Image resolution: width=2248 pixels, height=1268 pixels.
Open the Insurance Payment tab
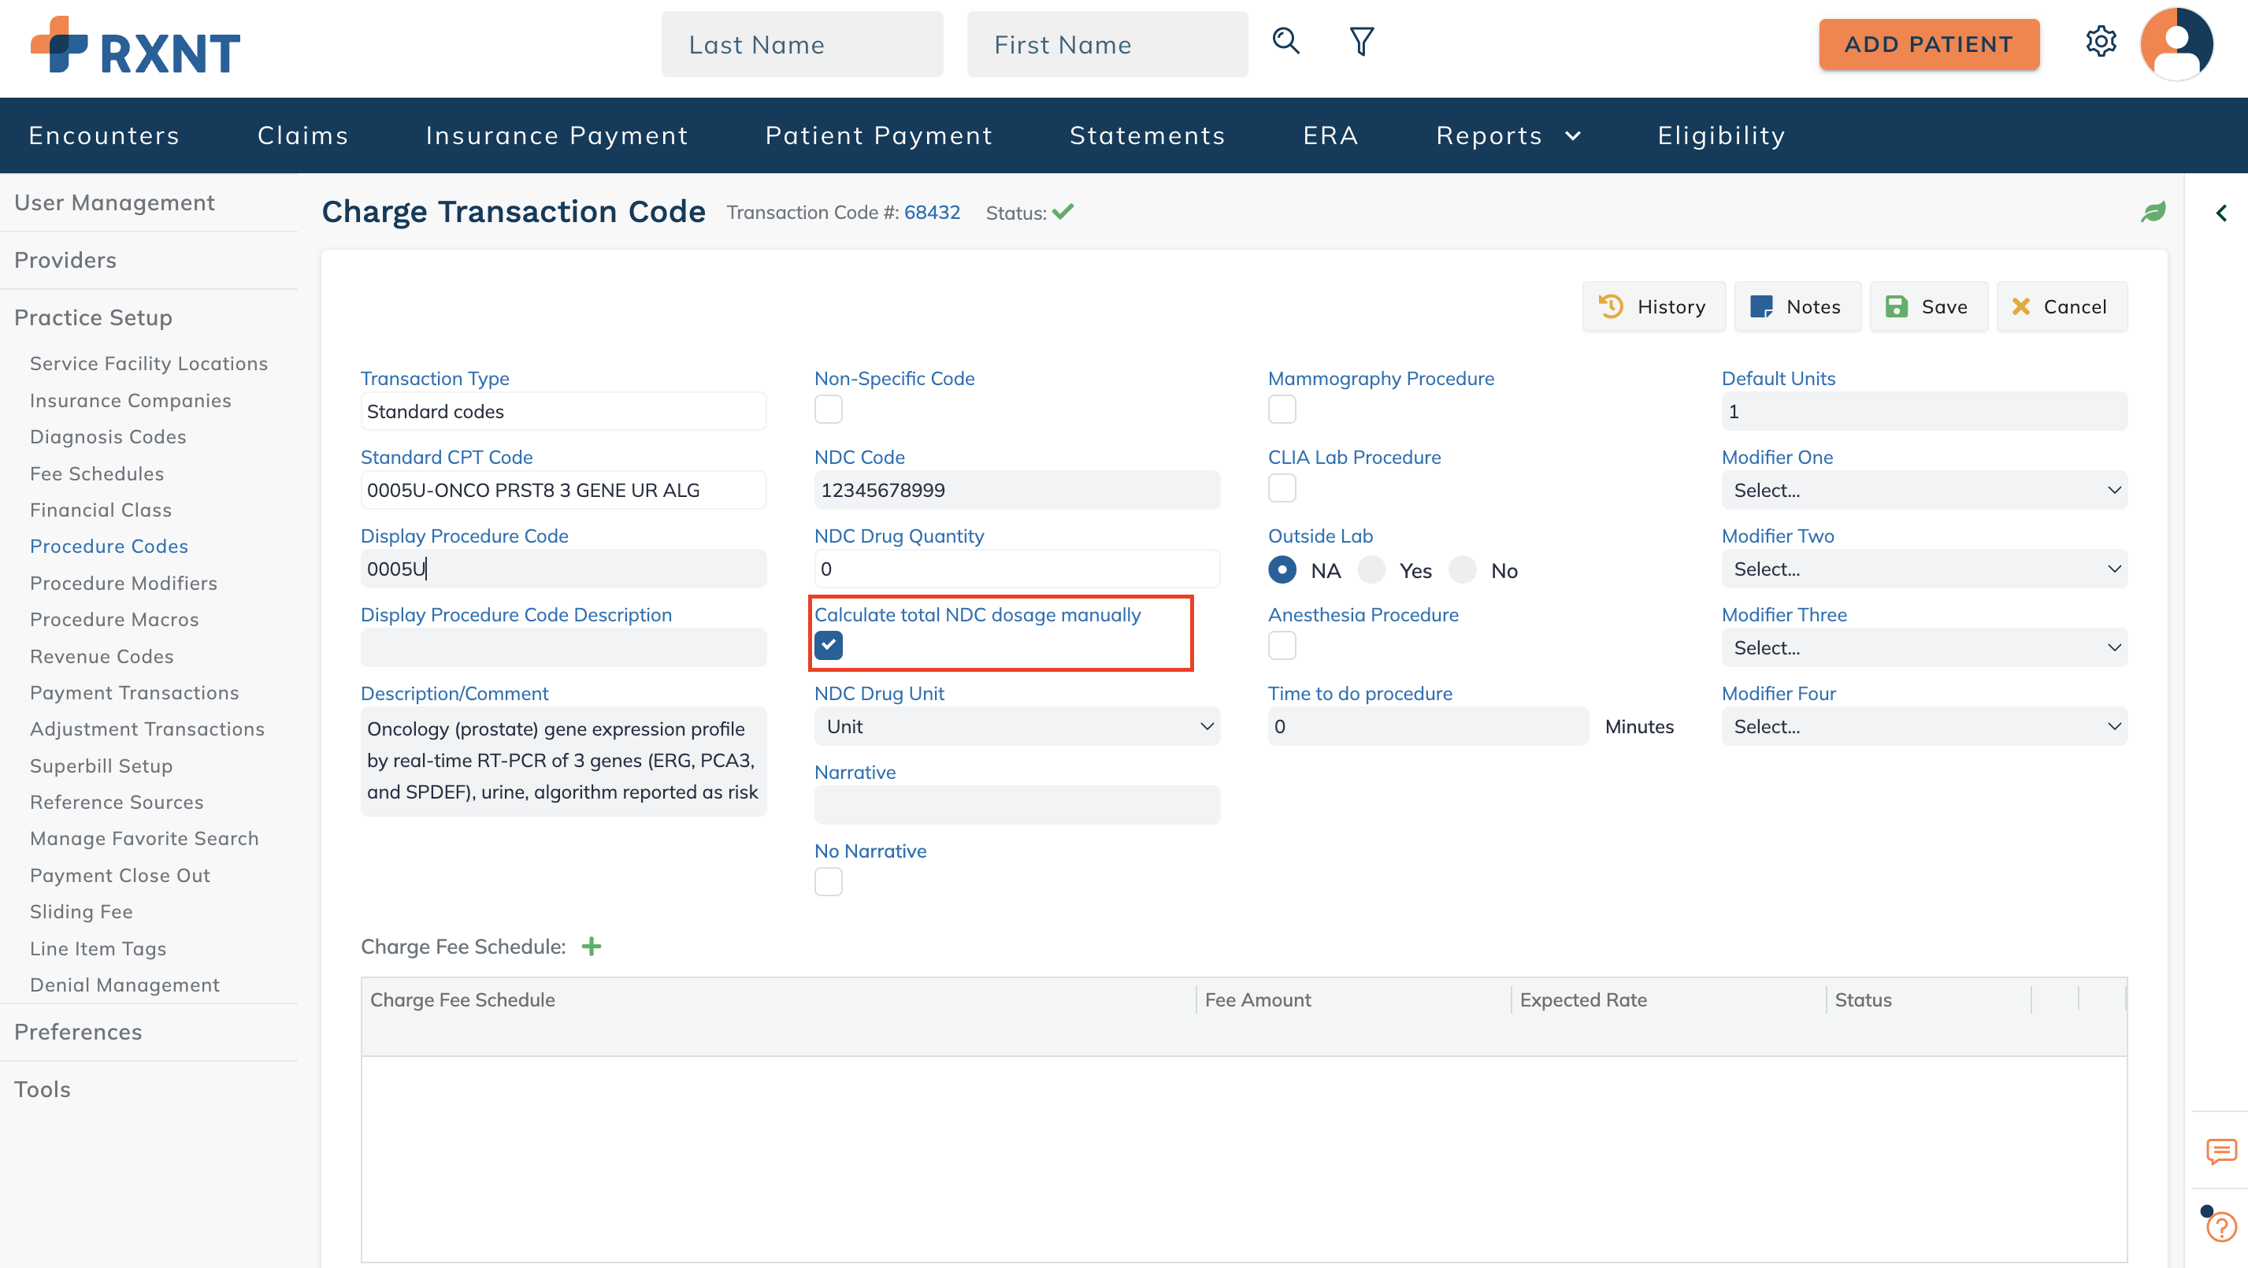(557, 135)
